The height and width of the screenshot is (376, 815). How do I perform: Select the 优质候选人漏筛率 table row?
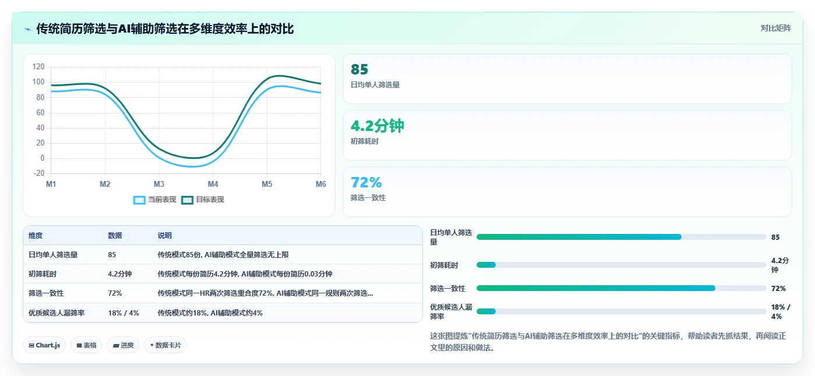click(223, 313)
